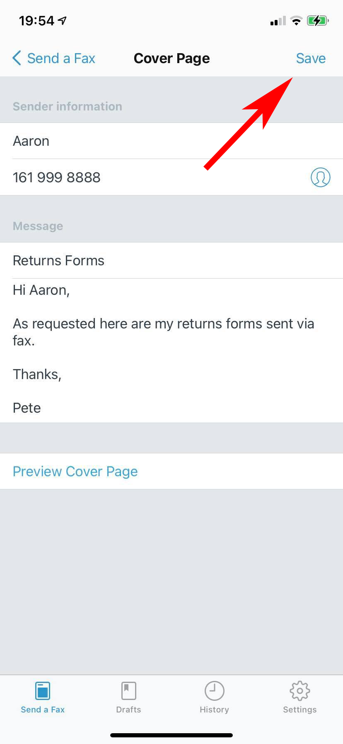Viewport: 343px width, 744px height.
Task: Tap the Send a Fax tab icon
Action: 43,691
